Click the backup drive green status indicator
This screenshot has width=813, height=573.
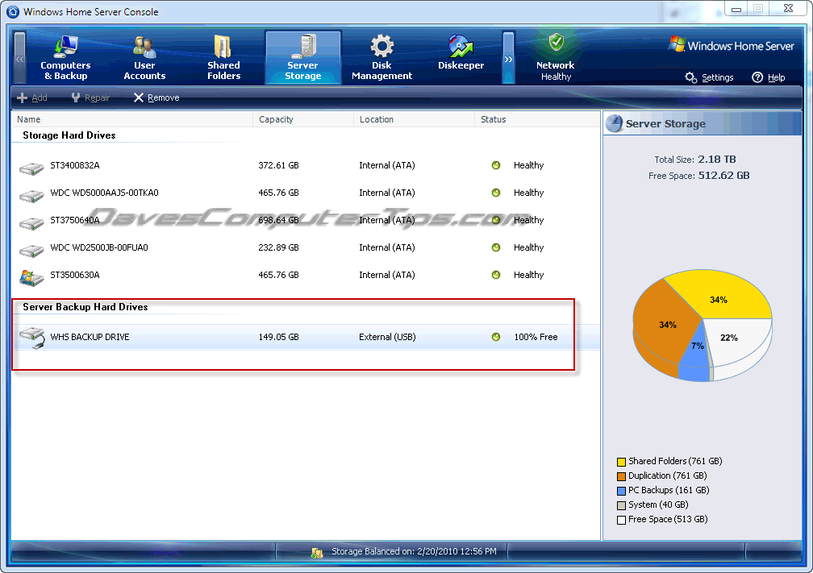pos(496,337)
